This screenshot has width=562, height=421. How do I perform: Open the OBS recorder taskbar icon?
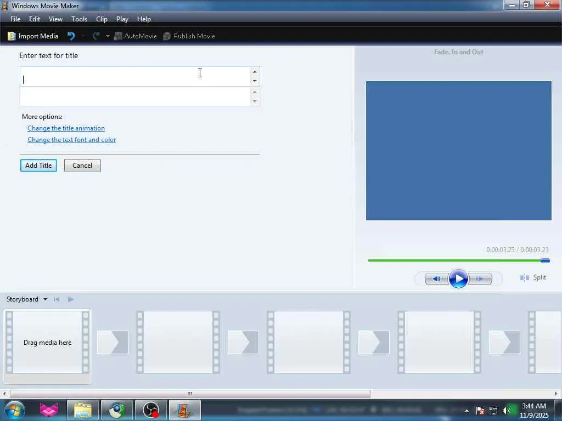[151, 410]
